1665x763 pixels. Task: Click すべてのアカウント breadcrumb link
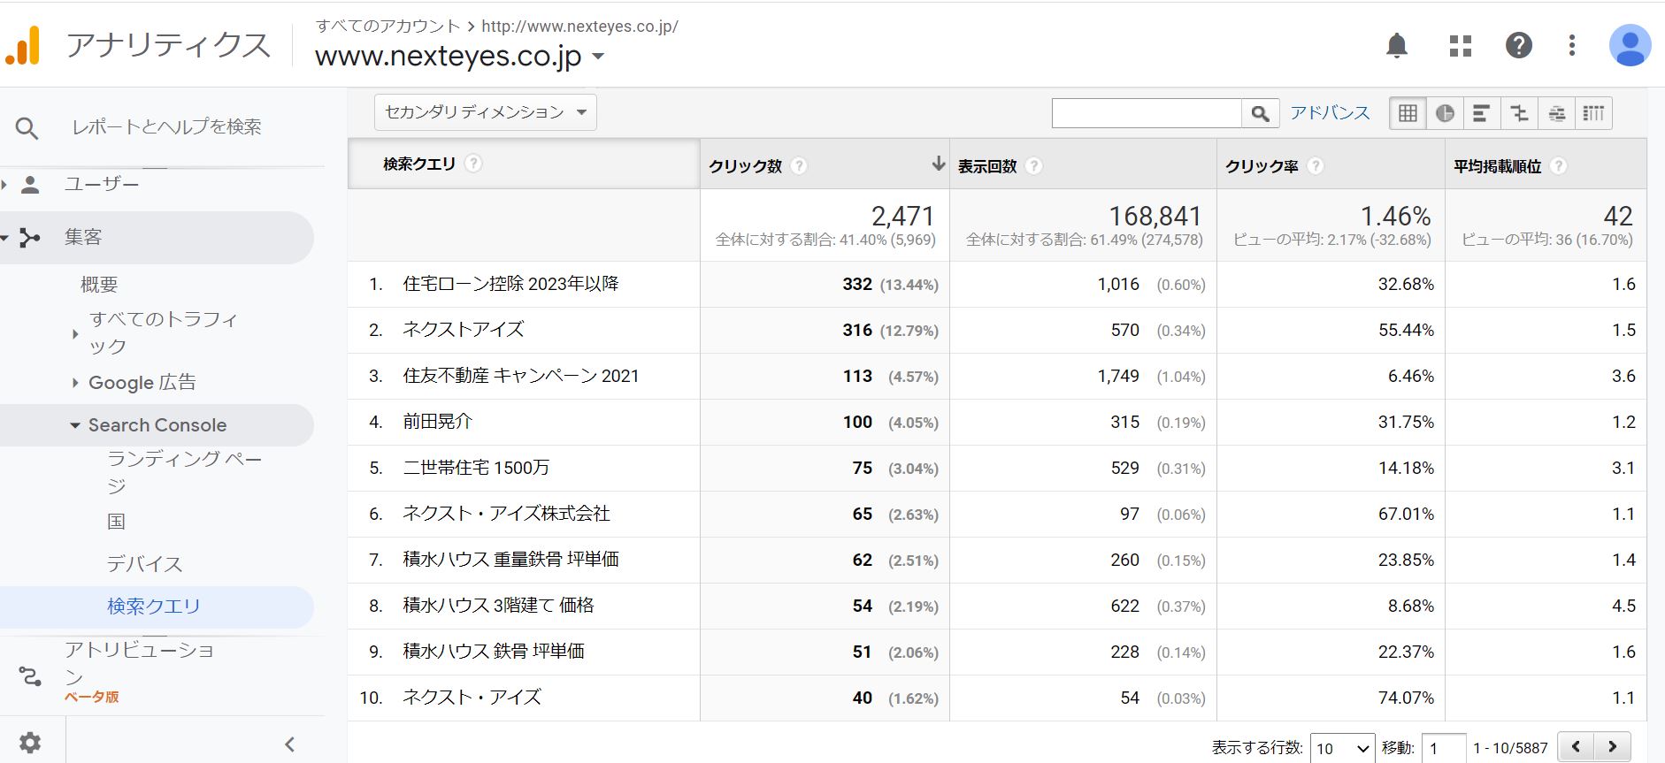pyautogui.click(x=387, y=27)
